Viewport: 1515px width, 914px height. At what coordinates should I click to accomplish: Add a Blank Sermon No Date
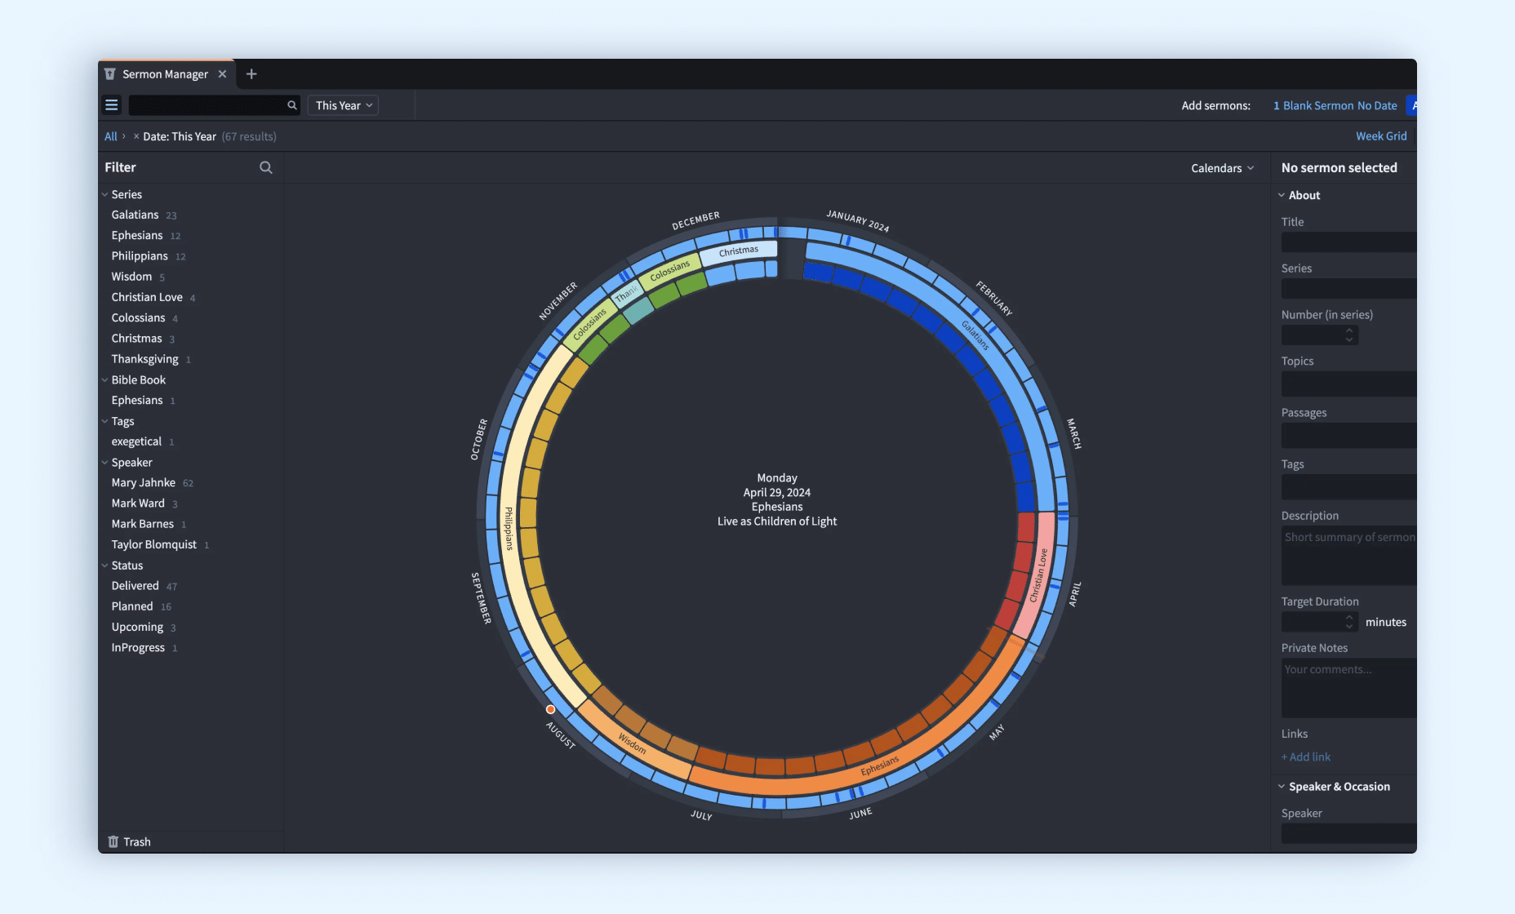click(1335, 105)
